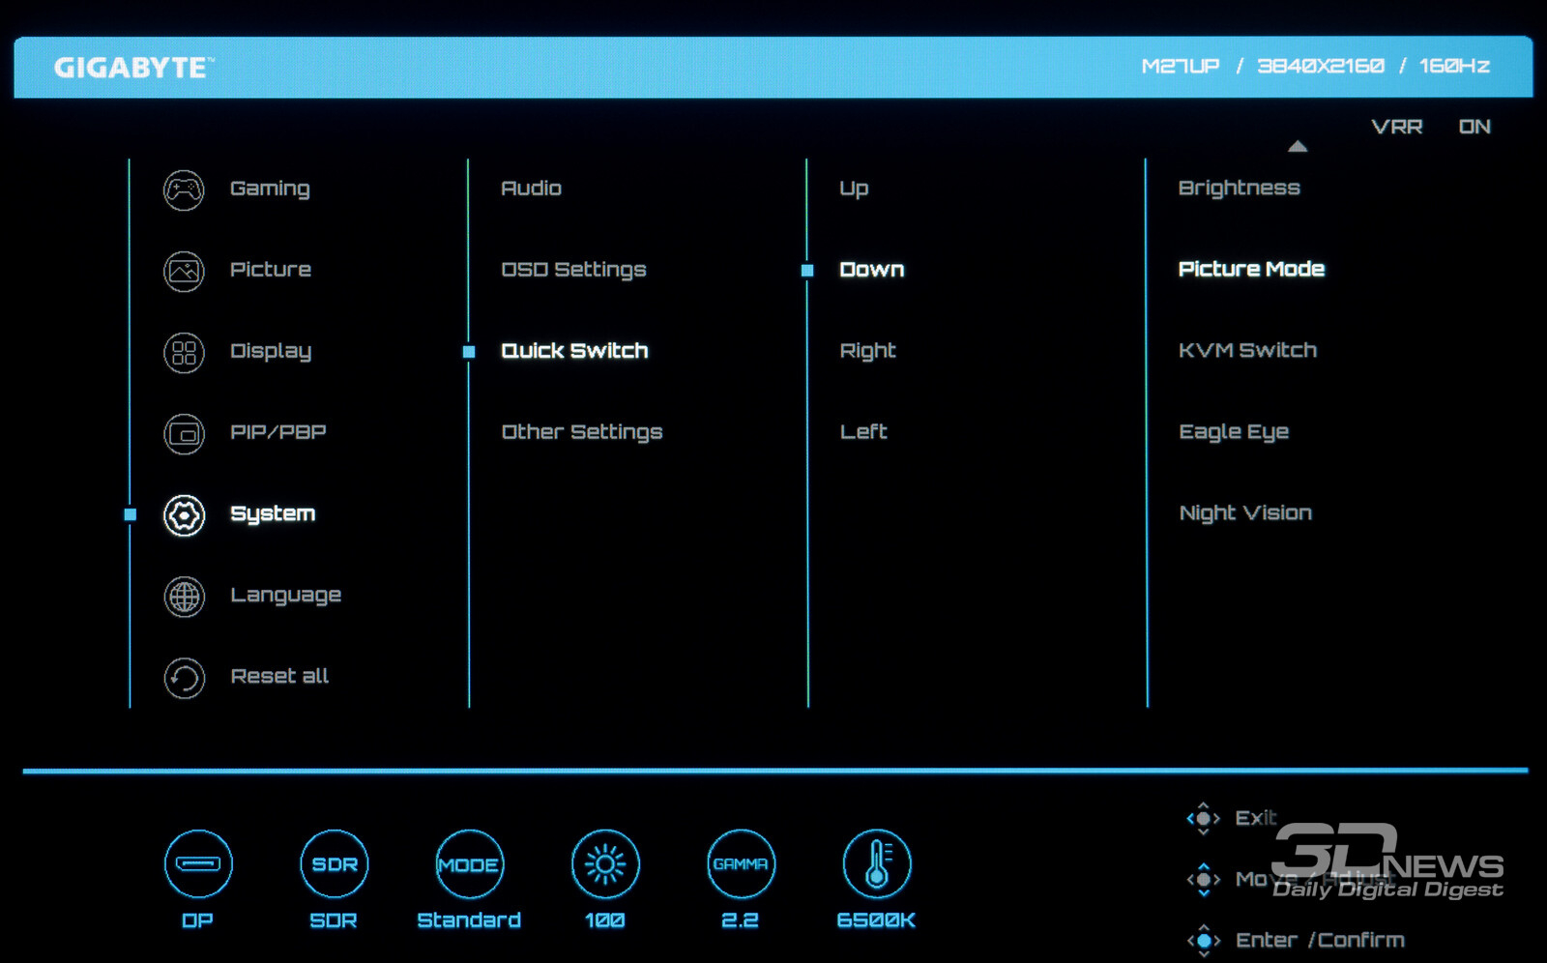Image resolution: width=1547 pixels, height=963 pixels.
Task: Click the System gear icon
Action: coord(184,515)
